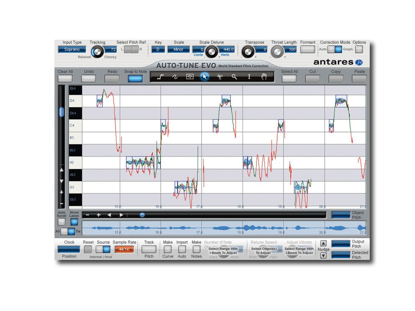
Task: Select the Zoom magnifier tool
Action: (x=234, y=77)
